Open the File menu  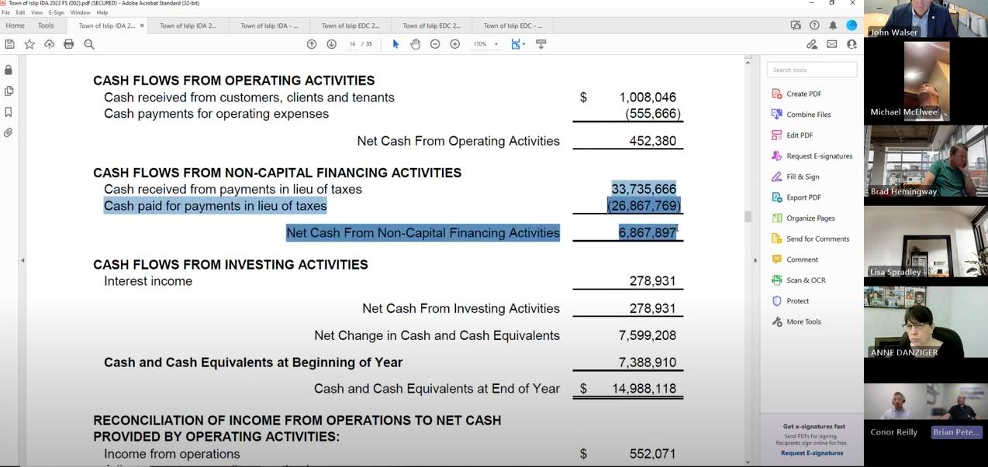click(5, 12)
